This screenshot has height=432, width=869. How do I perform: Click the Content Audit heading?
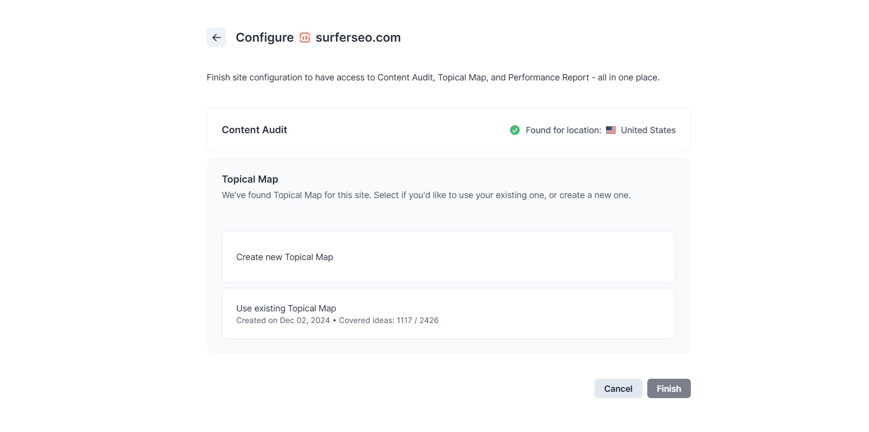tap(254, 130)
